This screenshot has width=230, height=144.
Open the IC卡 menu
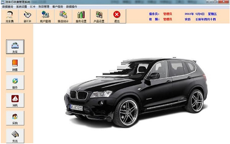(32, 7)
